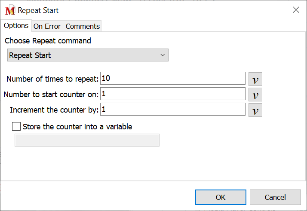The height and width of the screenshot is (211, 307).
Task: Click the Choose Repeat command label
Action: pyautogui.click(x=48, y=41)
